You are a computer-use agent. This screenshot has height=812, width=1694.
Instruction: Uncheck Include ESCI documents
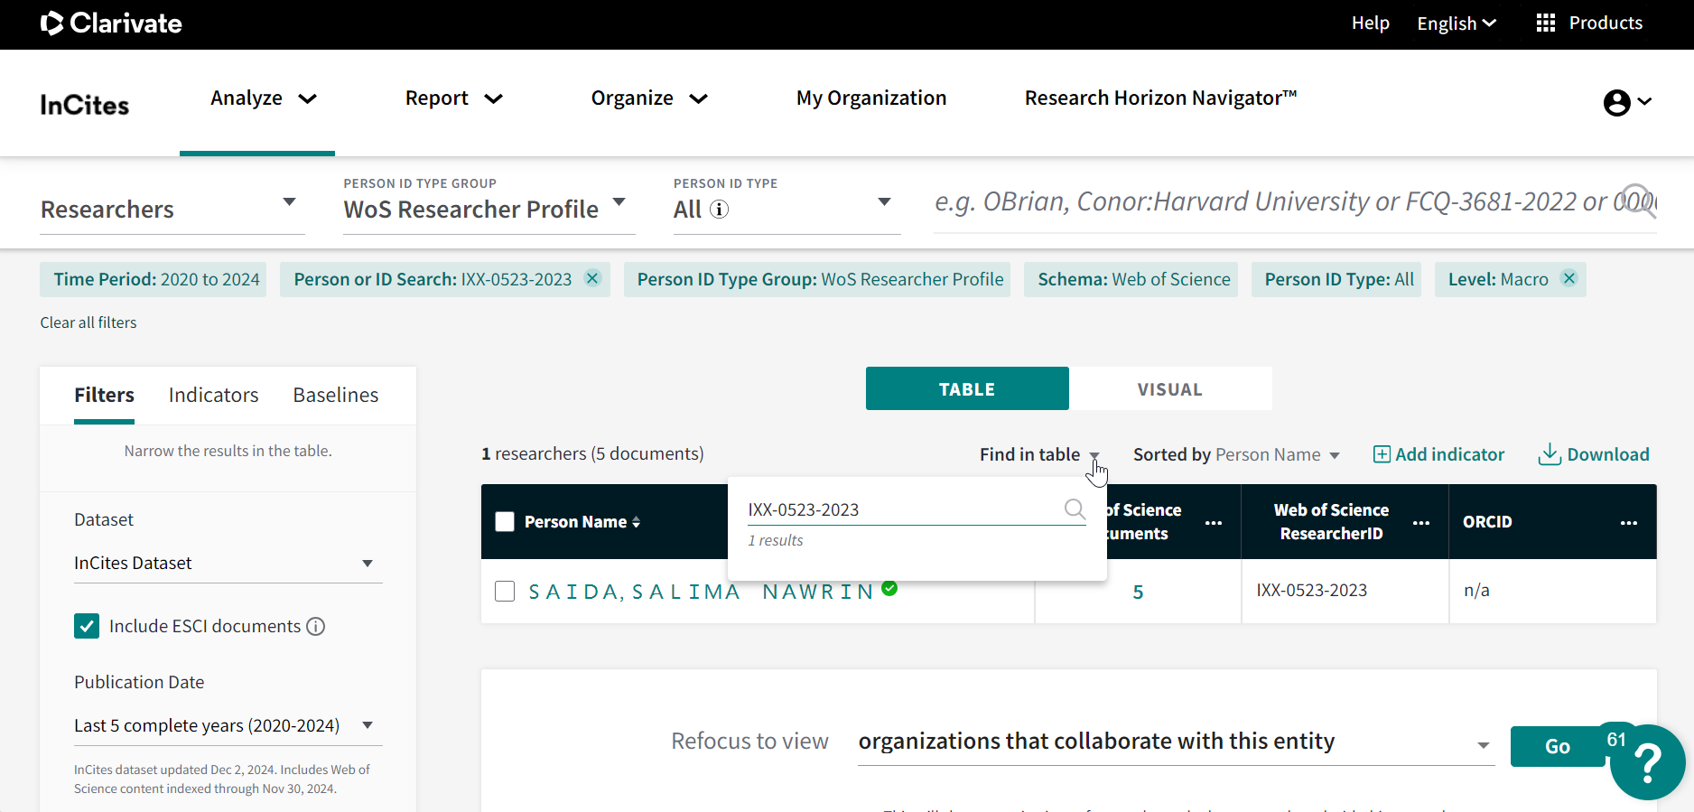[x=87, y=626]
